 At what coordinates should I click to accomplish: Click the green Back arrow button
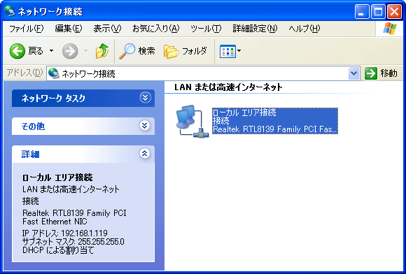pyautogui.click(x=17, y=51)
